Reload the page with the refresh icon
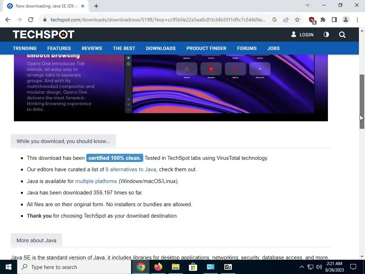Screen dimensions: 365x274 [31, 20]
